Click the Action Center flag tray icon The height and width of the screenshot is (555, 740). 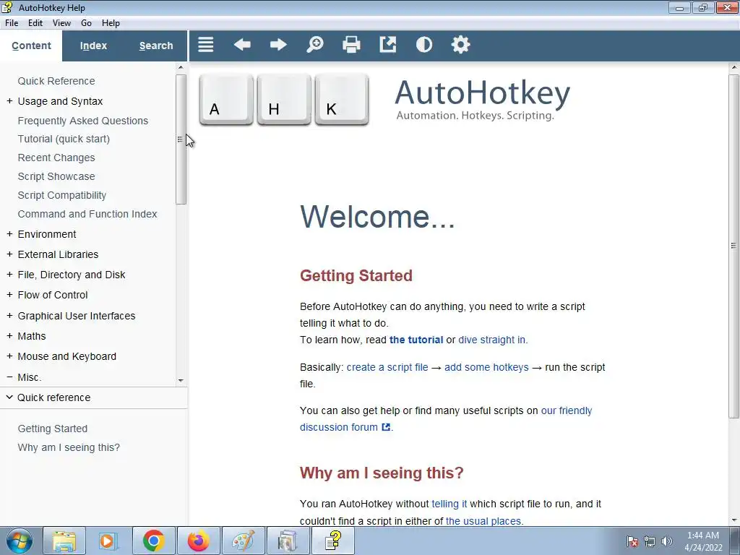pyautogui.click(x=632, y=541)
